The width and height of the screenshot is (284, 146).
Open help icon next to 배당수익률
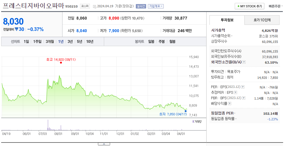tap(230, 104)
